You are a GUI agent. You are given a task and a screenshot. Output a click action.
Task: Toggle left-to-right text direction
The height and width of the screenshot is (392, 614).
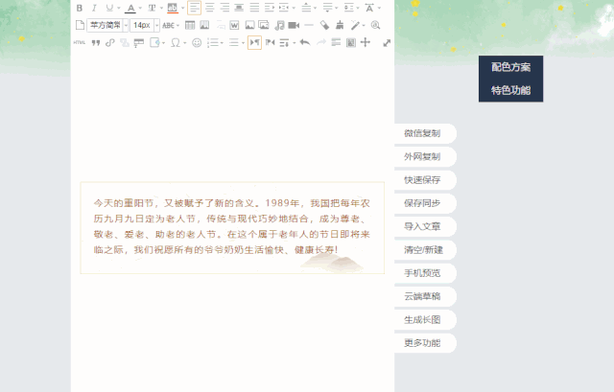pyautogui.click(x=254, y=42)
